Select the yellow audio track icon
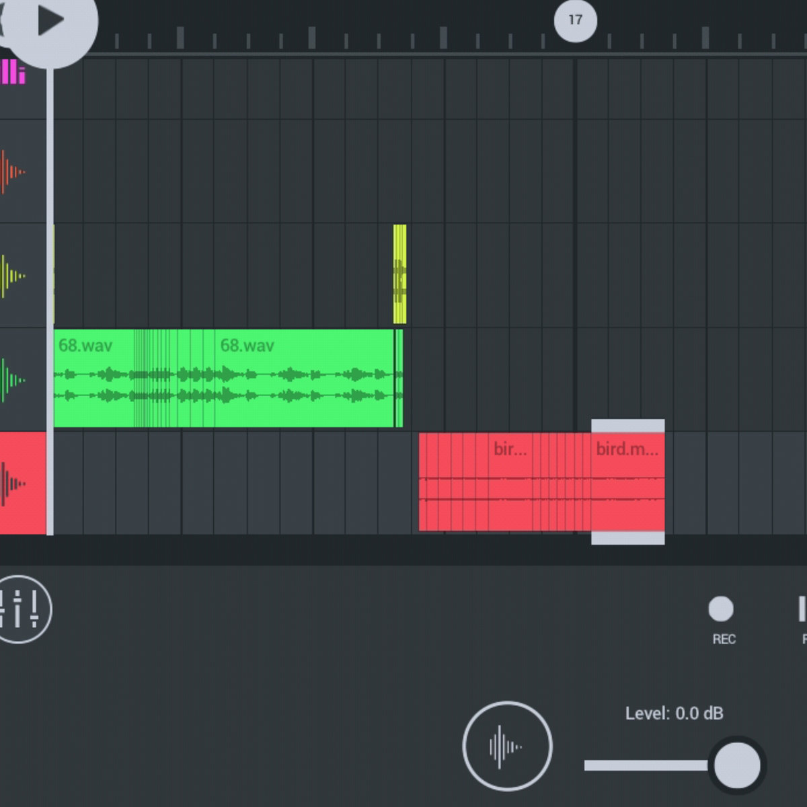This screenshot has height=807, width=807. pos(12,276)
